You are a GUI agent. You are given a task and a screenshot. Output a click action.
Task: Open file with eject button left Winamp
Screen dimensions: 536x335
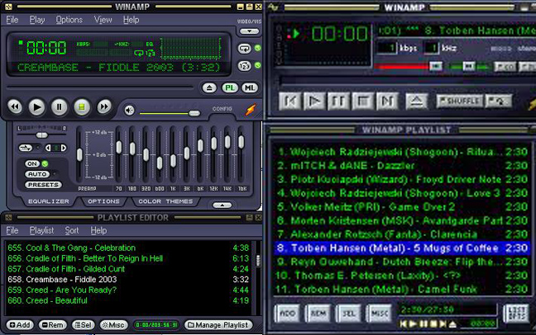tap(209, 88)
